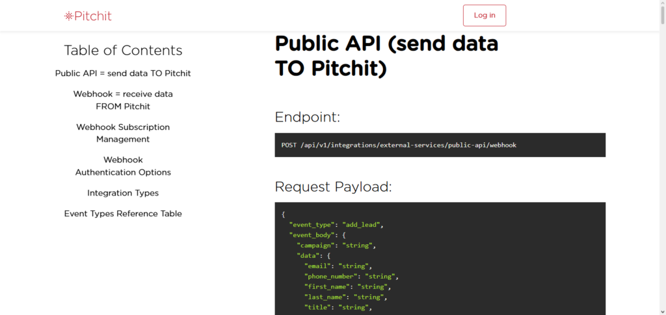Click the "email": "string" line
The image size is (666, 315).
[x=338, y=266]
